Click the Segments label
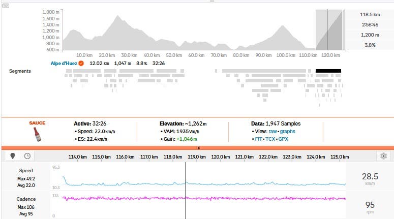394x219 pixels. tap(20, 71)
